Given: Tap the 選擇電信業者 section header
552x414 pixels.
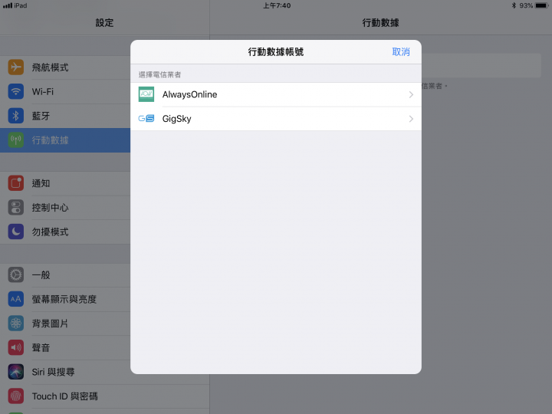Looking at the screenshot, I should pos(159,74).
